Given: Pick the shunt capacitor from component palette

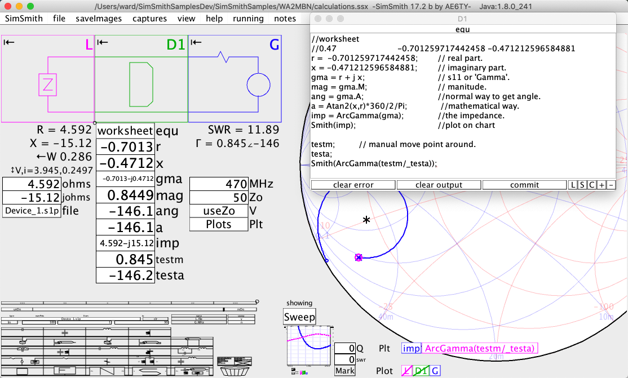Looking at the screenshot, I should click(x=64, y=332).
